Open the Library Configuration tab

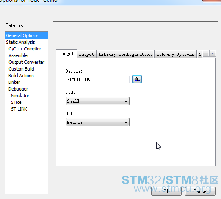(125, 54)
